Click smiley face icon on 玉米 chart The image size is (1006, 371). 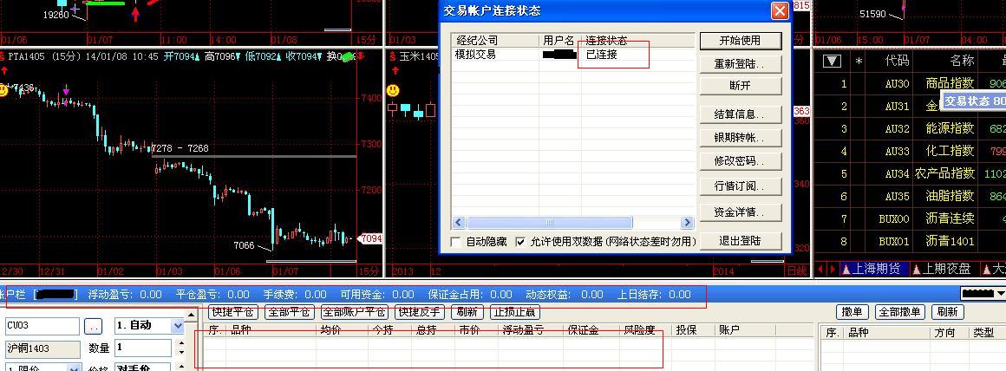393,90
